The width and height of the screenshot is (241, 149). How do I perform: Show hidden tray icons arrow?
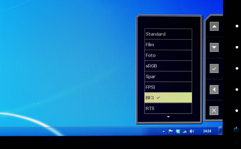(164, 131)
